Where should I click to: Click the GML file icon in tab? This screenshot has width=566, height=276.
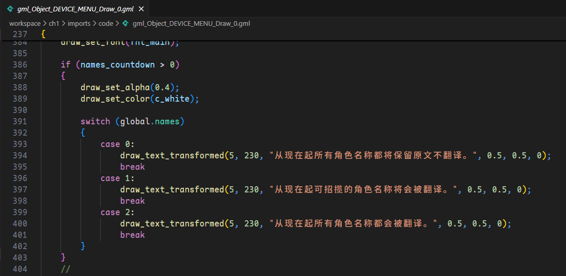tap(10, 9)
